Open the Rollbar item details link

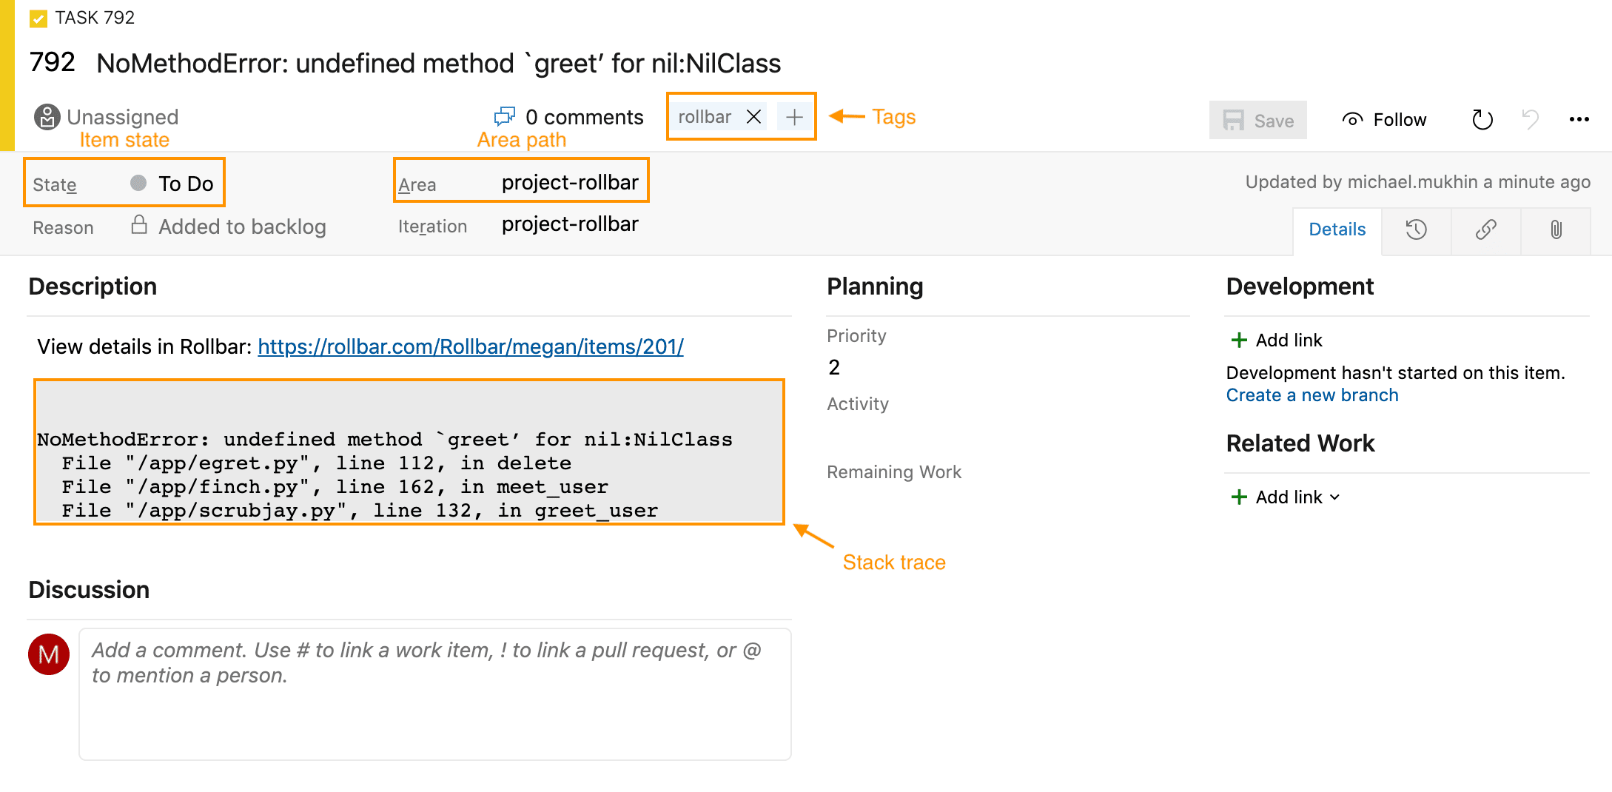[470, 346]
